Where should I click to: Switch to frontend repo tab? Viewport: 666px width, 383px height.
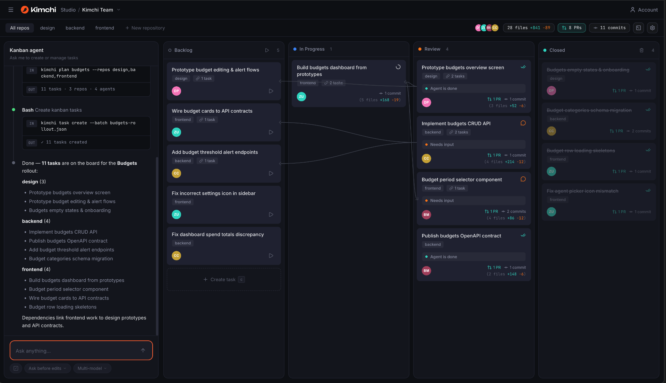tap(105, 28)
